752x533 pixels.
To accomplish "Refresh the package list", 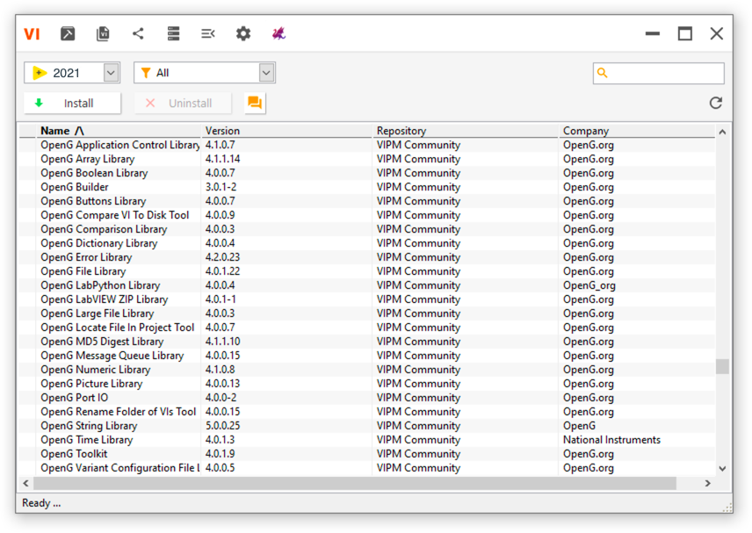I will point(715,103).
